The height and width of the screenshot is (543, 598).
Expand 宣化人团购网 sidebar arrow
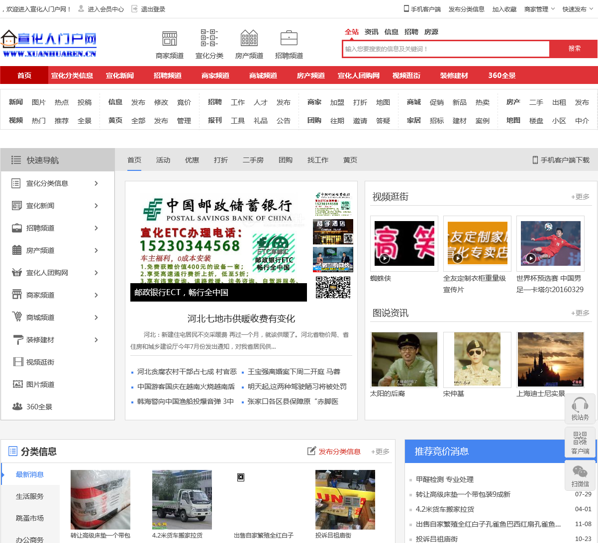(97, 273)
